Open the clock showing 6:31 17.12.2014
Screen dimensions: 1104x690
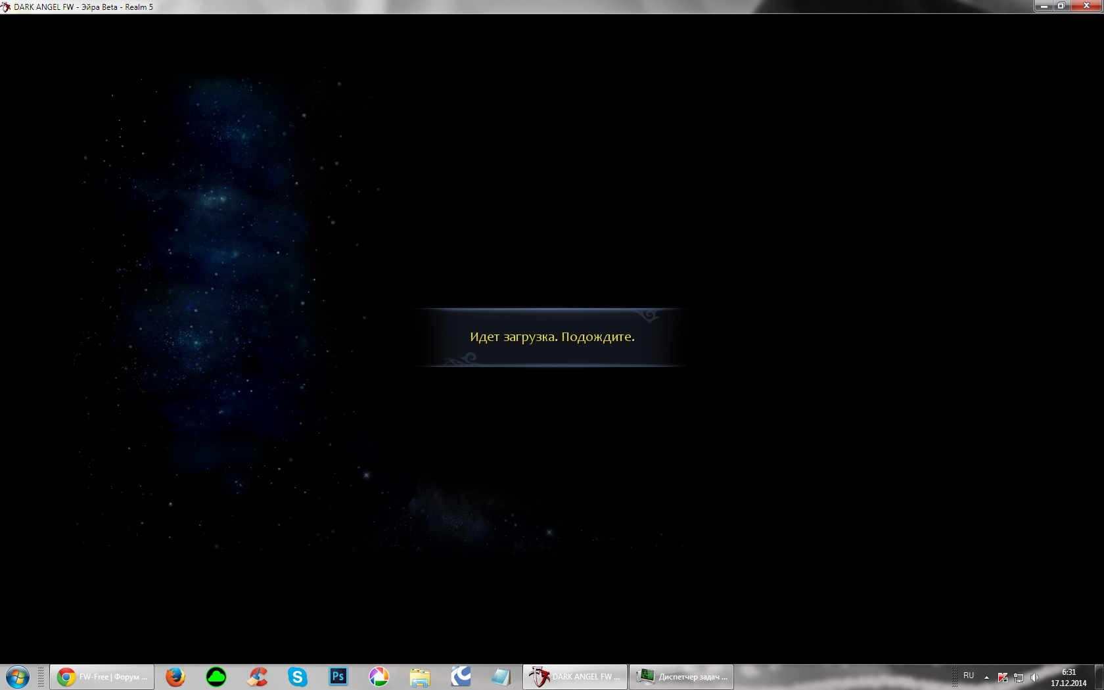[x=1069, y=678]
